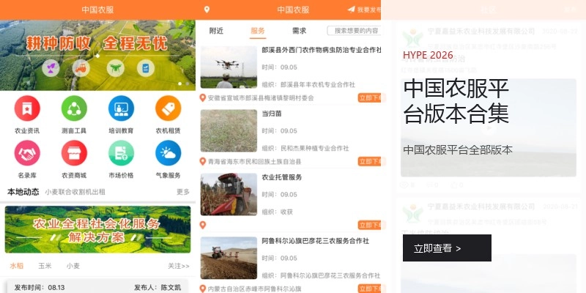
Task: Tap the drone icon on banner
Action: point(116,68)
